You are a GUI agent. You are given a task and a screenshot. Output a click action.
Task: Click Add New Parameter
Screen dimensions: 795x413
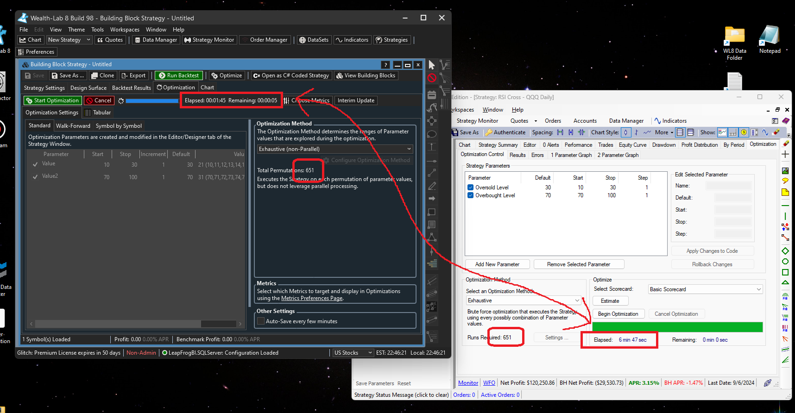coord(497,264)
